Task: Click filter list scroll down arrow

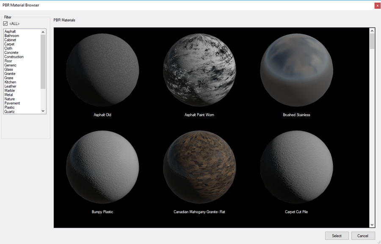Action: click(43, 111)
